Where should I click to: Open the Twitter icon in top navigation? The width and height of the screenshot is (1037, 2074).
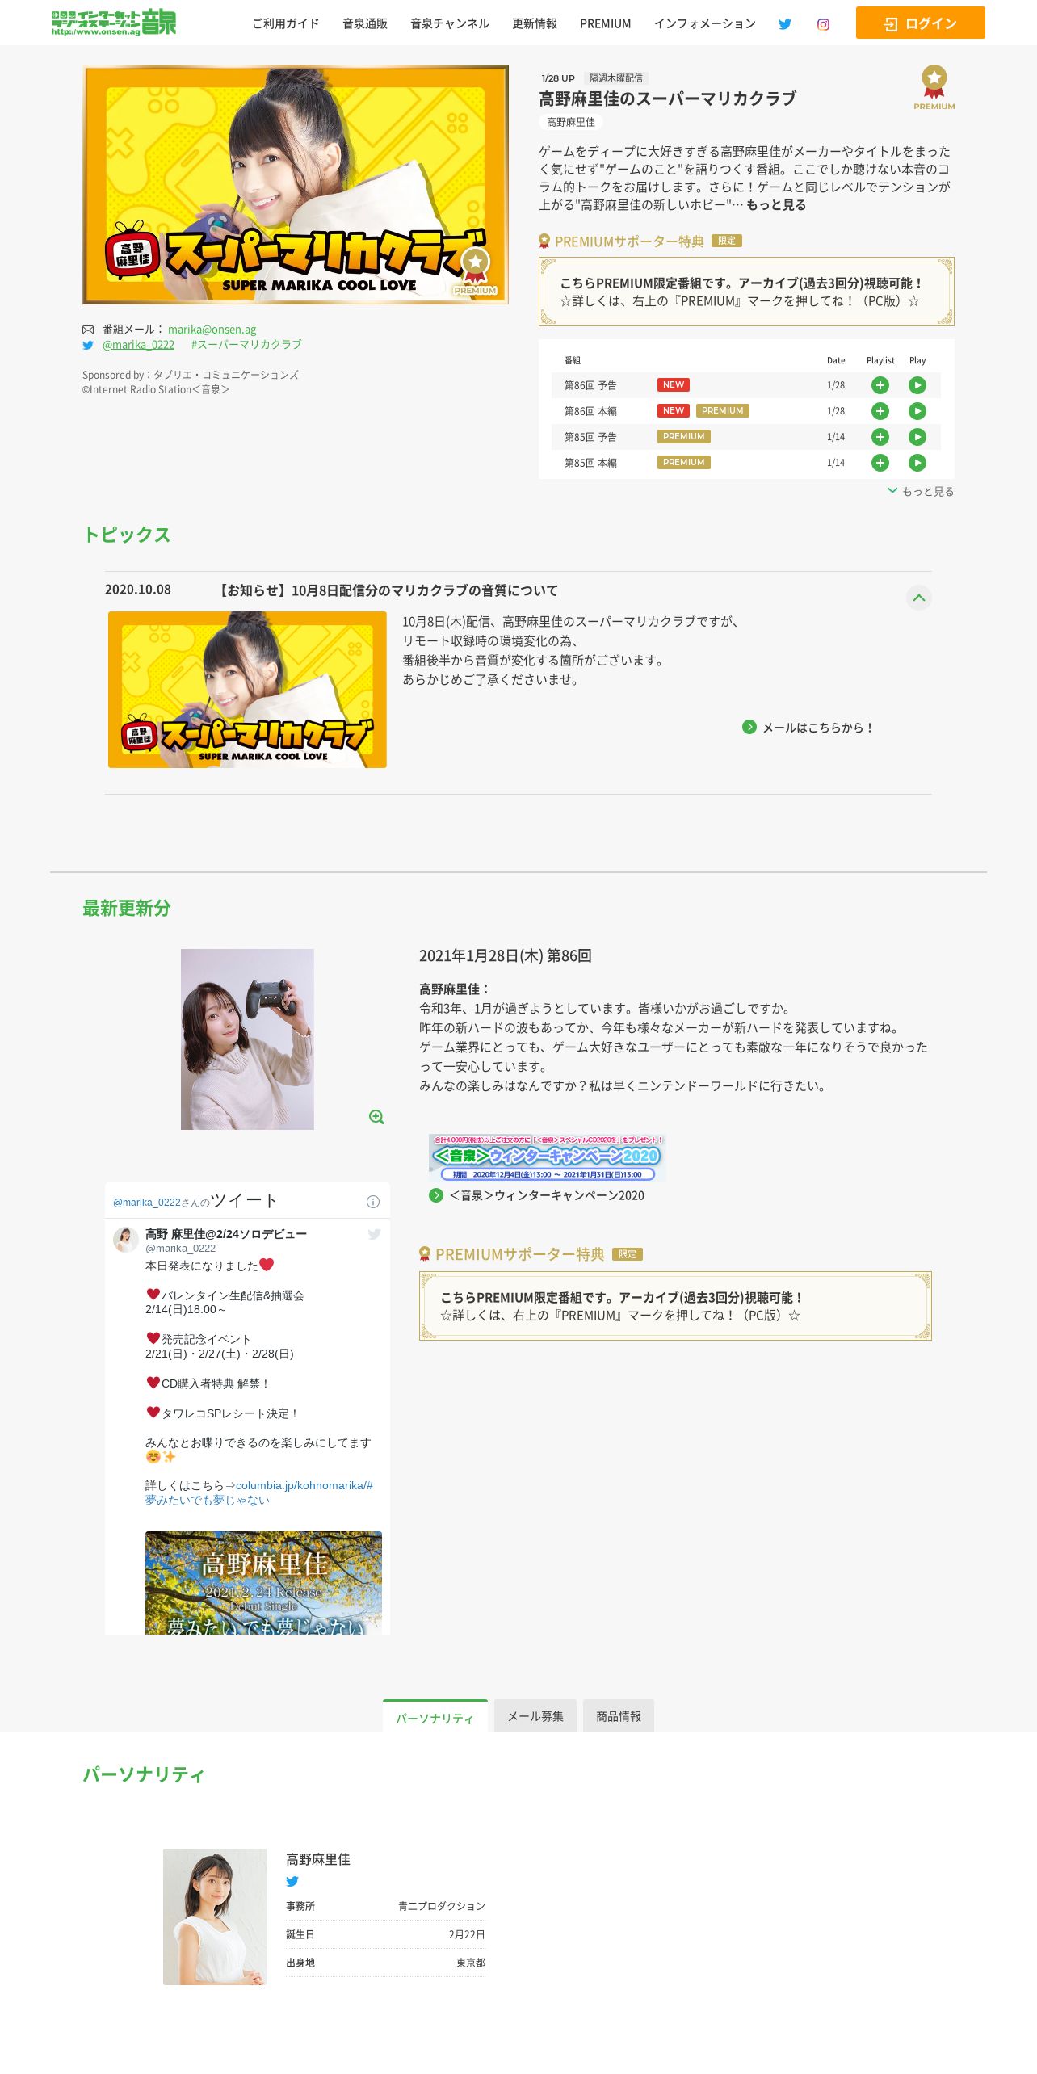click(x=784, y=24)
